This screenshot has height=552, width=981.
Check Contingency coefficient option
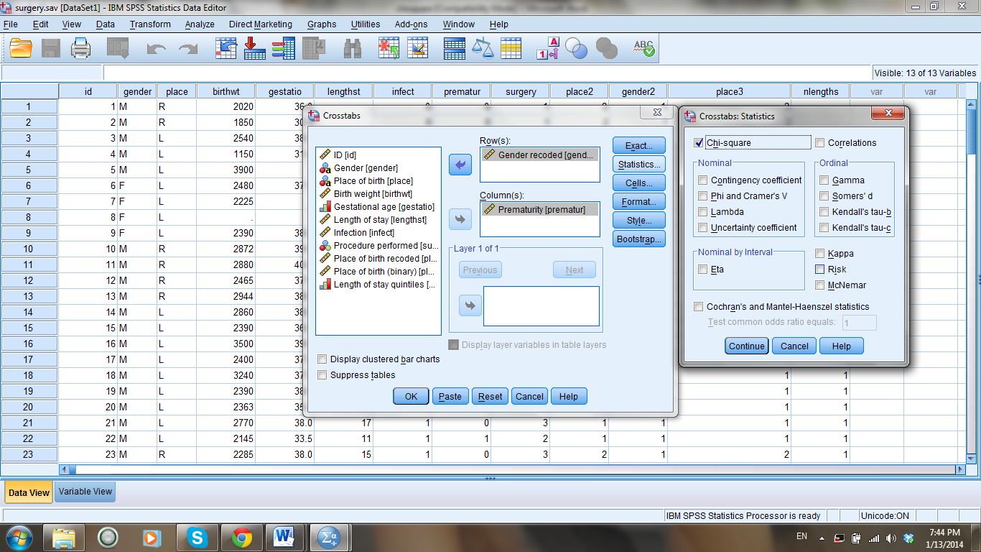click(703, 180)
